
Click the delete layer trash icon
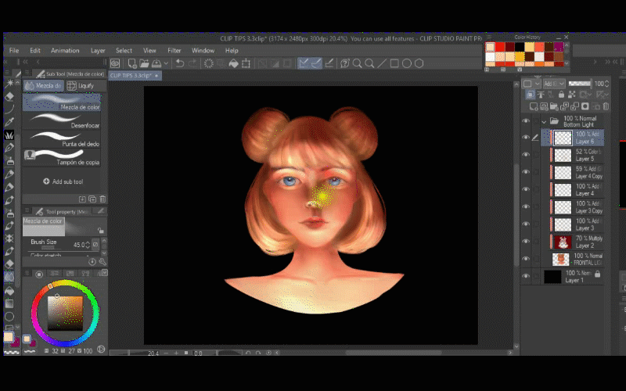[x=606, y=106]
